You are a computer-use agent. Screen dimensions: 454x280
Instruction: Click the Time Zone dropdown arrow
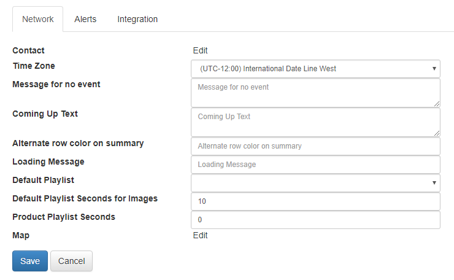434,69
